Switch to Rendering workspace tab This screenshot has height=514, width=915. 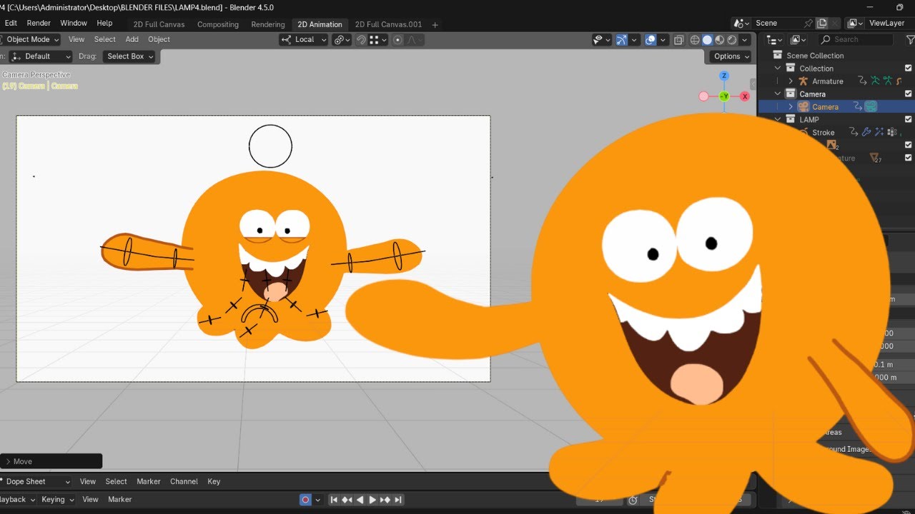pos(268,24)
